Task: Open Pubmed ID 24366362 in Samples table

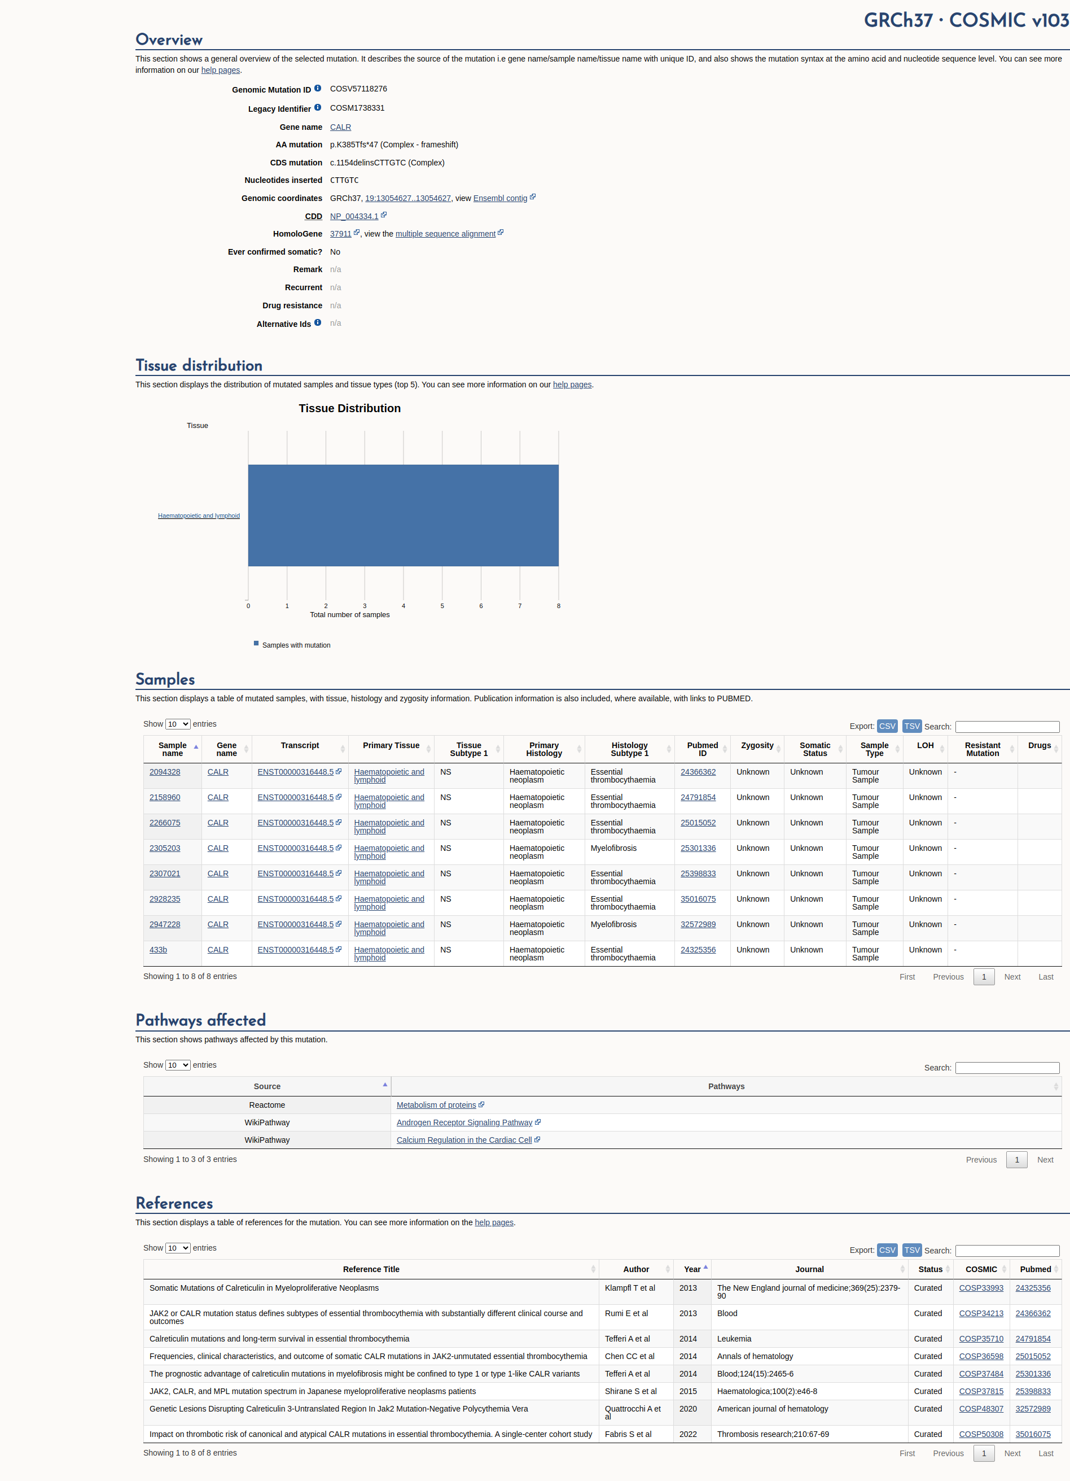Action: point(698,772)
